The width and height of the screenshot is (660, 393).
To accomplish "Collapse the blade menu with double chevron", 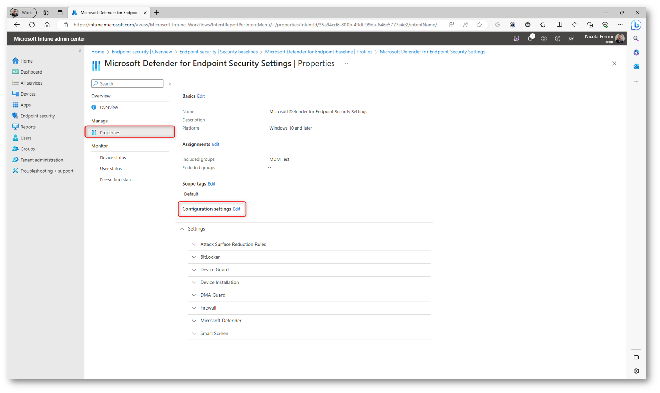I will [x=170, y=83].
